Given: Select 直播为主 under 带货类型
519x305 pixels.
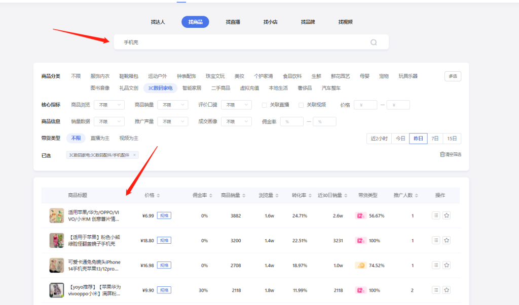Looking at the screenshot, I should (100, 138).
